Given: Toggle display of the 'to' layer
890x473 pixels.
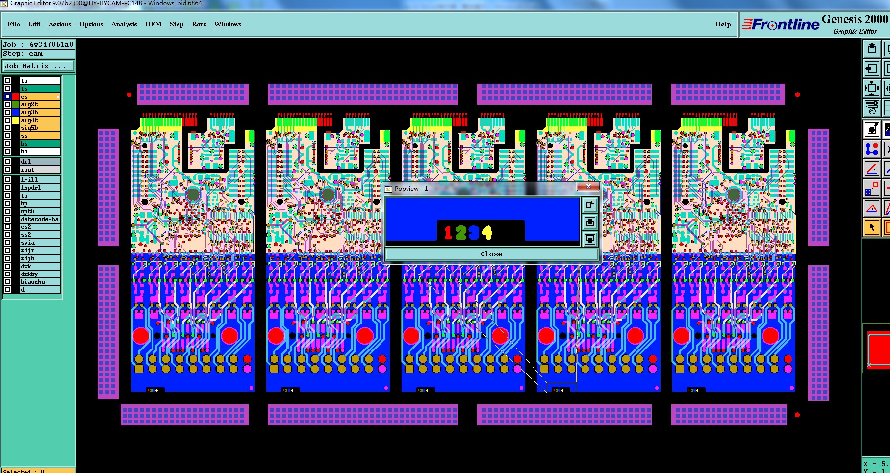Looking at the screenshot, I should 8,81.
